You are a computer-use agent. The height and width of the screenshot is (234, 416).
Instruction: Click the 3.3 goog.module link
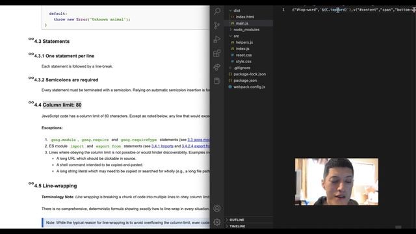tap(198, 140)
